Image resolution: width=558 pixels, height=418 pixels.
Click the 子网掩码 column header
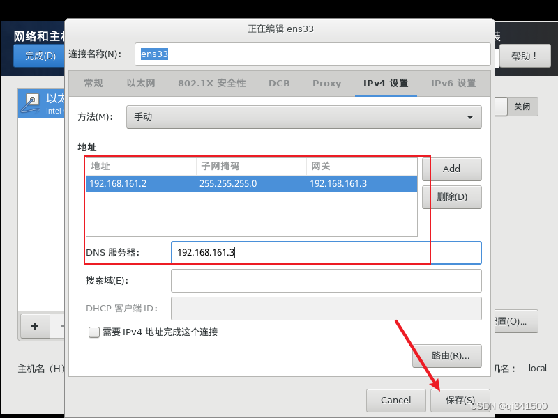click(251, 167)
